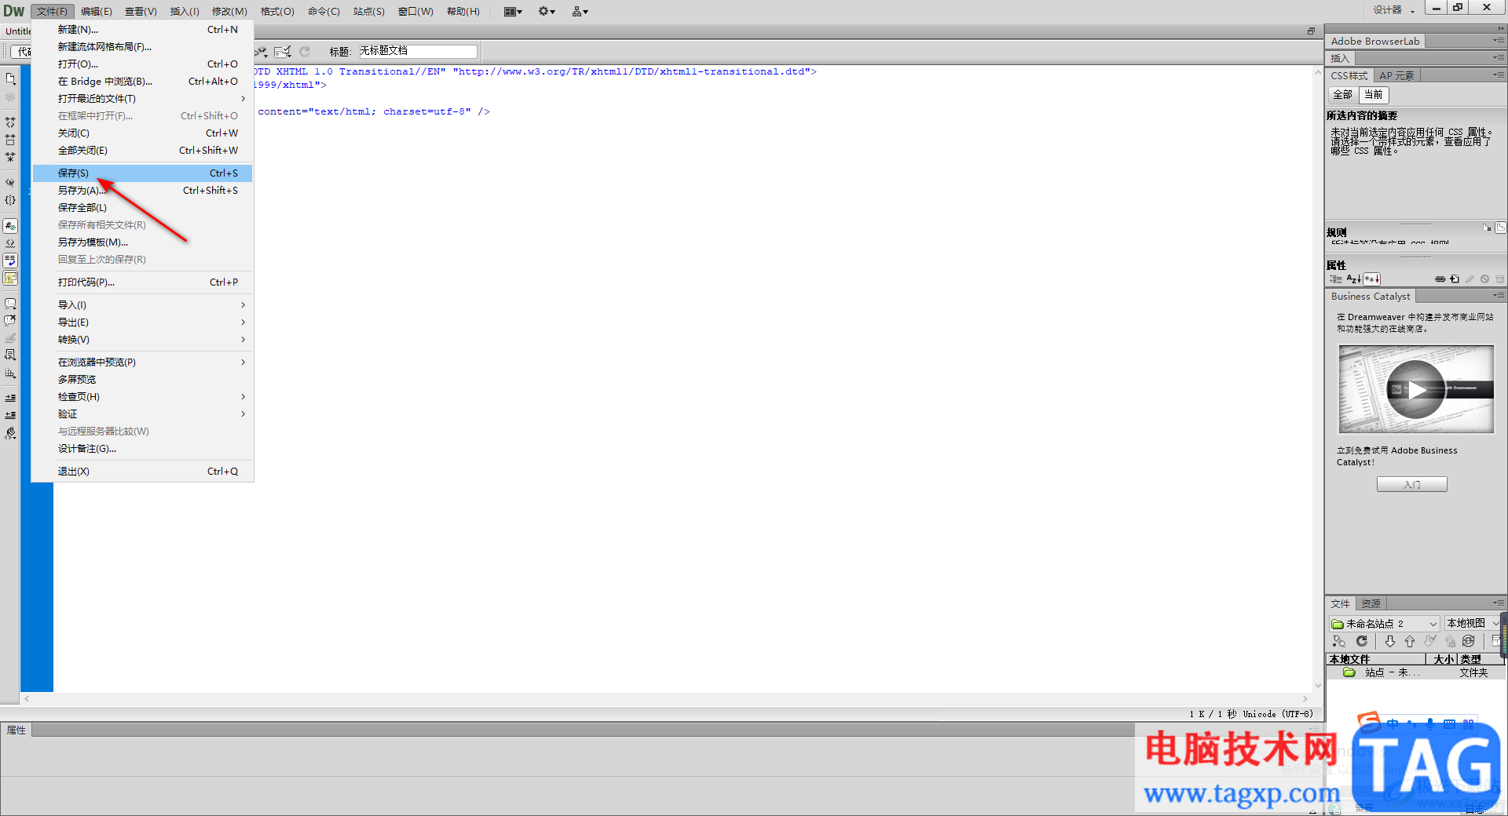Choose Save As (另存为) from File menu
The width and height of the screenshot is (1508, 816).
142,190
